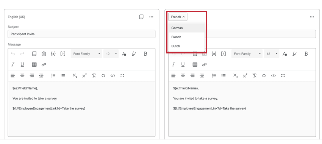Insert a link in the French editor
322x144 pixels.
pyautogui.click(x=204, y=65)
